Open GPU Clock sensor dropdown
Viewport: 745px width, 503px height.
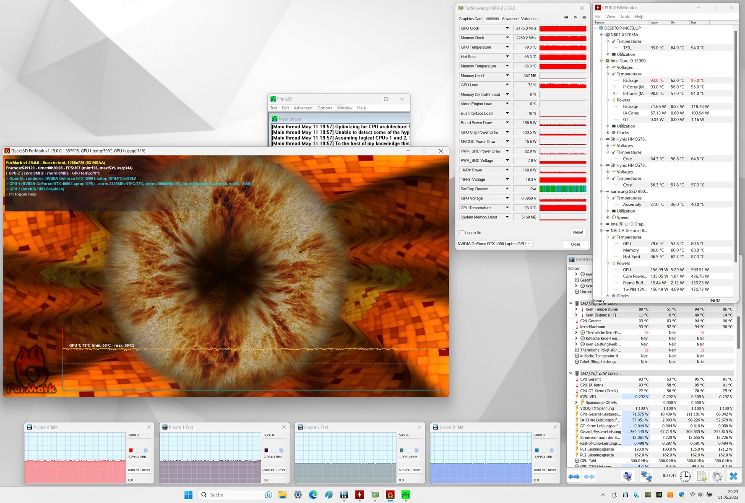pyautogui.click(x=507, y=28)
